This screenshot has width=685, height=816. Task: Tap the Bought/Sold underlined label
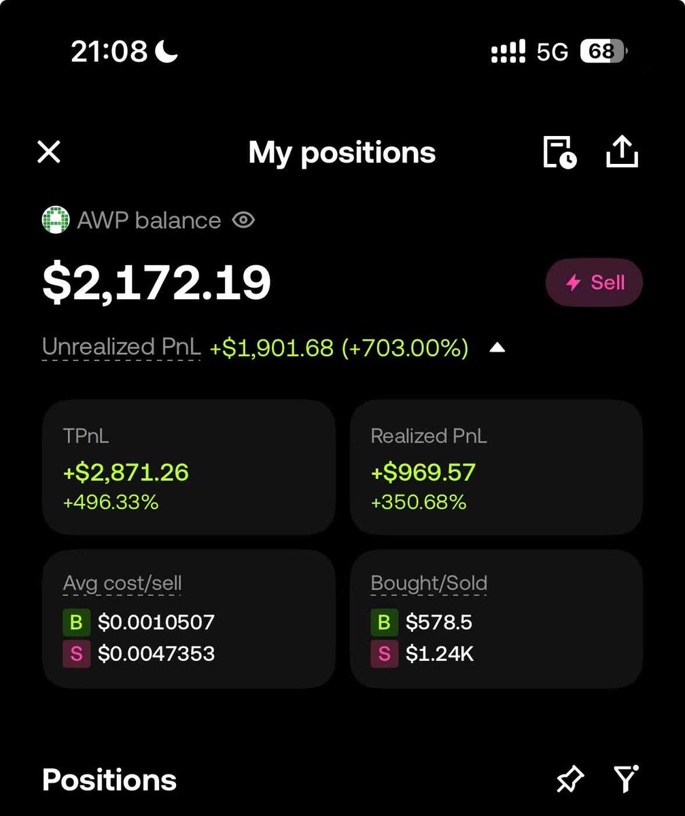429,583
